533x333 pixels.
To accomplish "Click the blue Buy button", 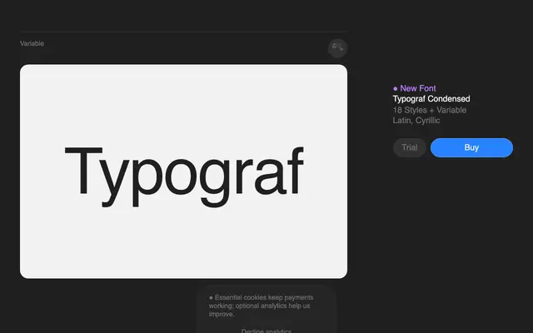I will pos(471,147).
